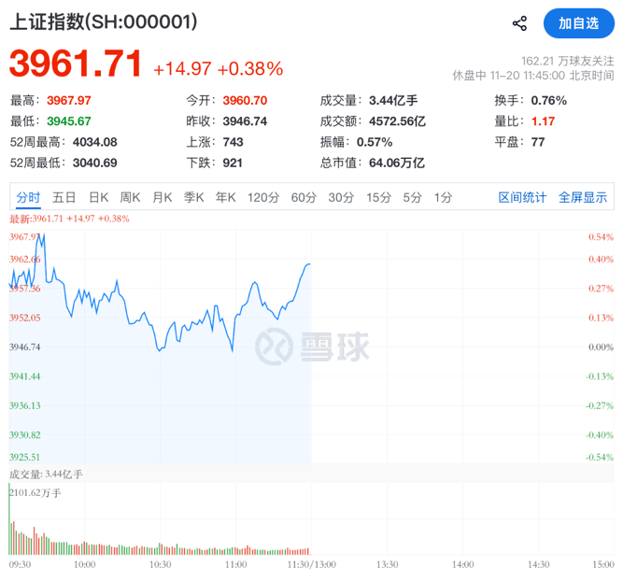The height and width of the screenshot is (581, 623).
Task: Click the share icon
Action: tap(520, 23)
